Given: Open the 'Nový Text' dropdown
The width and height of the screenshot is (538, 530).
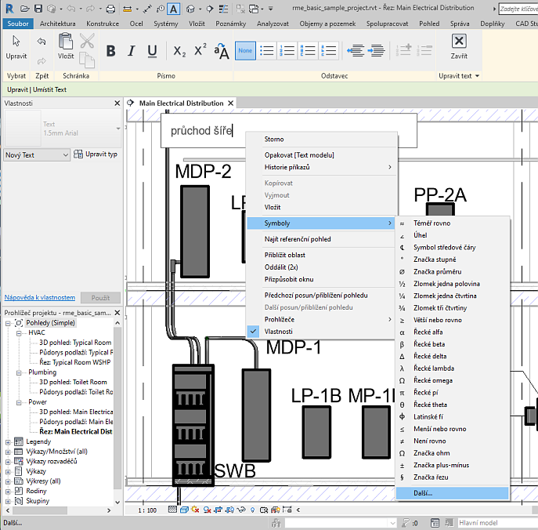Looking at the screenshot, I should click(37, 155).
